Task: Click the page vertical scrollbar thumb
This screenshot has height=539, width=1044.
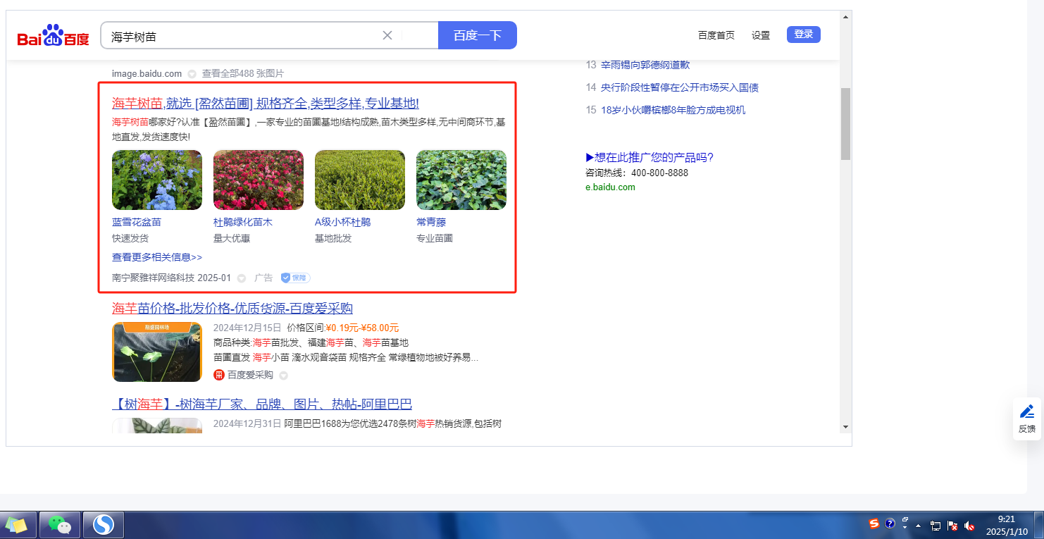Action: [x=845, y=123]
